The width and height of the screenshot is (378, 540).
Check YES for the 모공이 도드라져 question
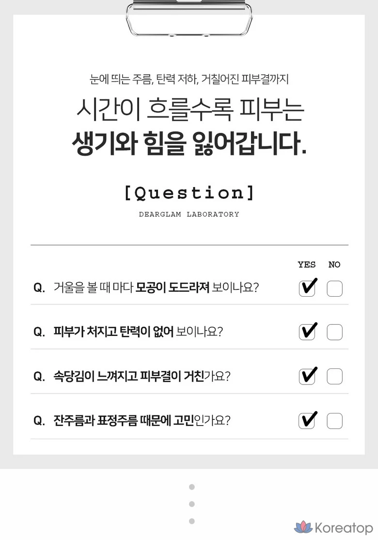coord(307,288)
